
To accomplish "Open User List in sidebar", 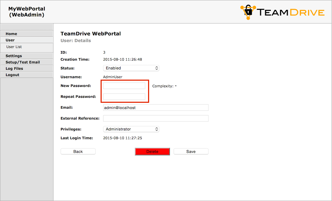I will (14, 47).
